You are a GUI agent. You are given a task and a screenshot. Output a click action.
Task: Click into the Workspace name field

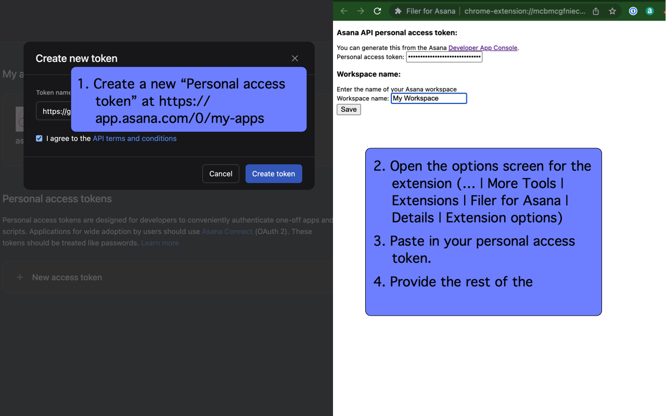pos(429,98)
